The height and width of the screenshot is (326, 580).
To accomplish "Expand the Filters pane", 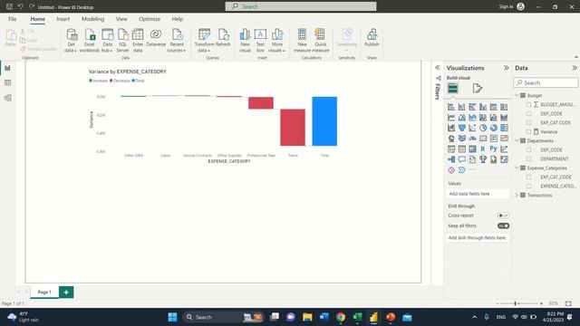I will pyautogui.click(x=437, y=68).
